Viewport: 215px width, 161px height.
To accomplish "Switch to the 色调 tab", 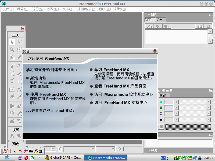I will pos(164,95).
